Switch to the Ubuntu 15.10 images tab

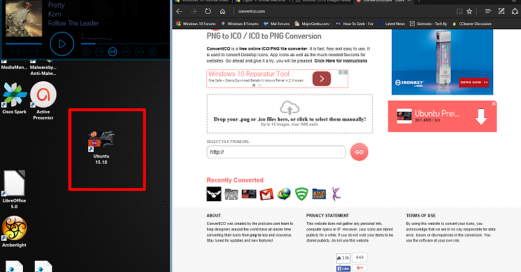(323, 1)
